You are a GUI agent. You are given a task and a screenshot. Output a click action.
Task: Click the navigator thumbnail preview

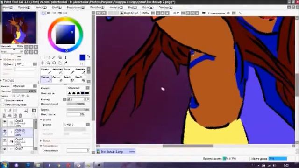pos(19,28)
